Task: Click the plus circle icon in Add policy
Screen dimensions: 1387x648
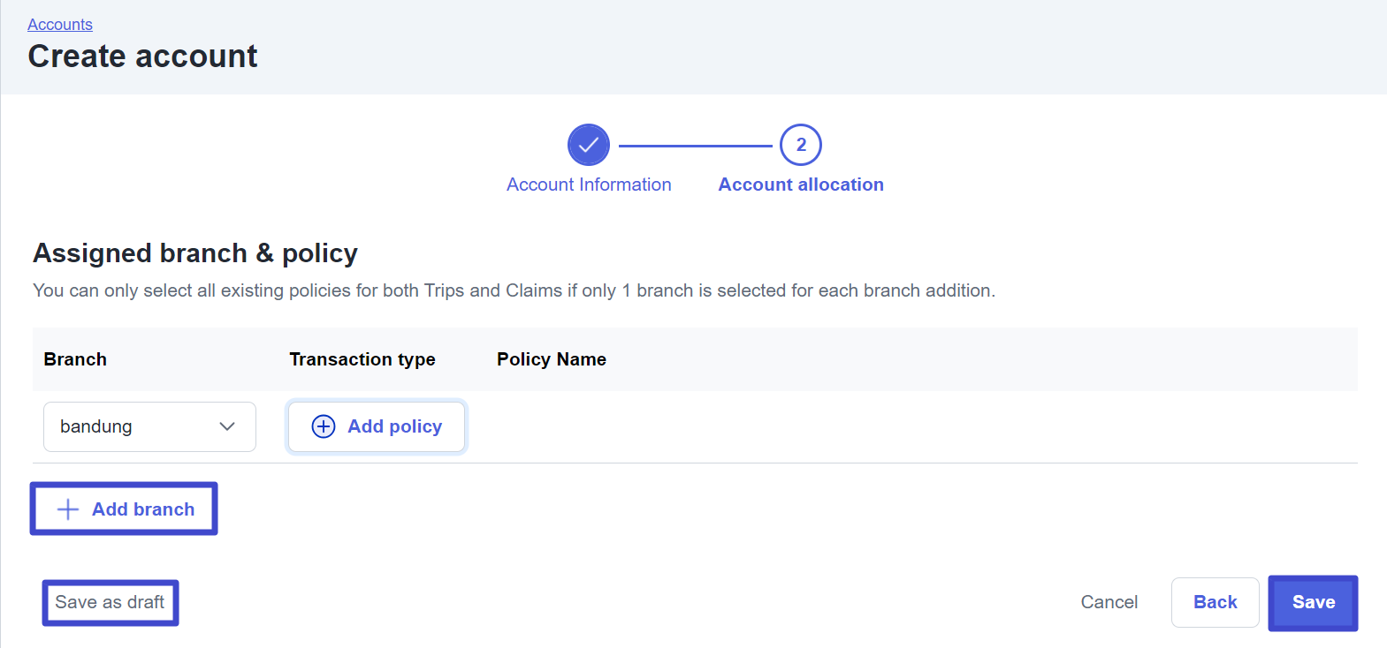Action: click(324, 426)
